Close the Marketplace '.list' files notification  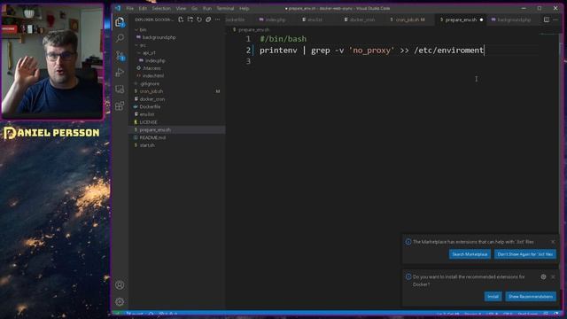[x=553, y=242]
